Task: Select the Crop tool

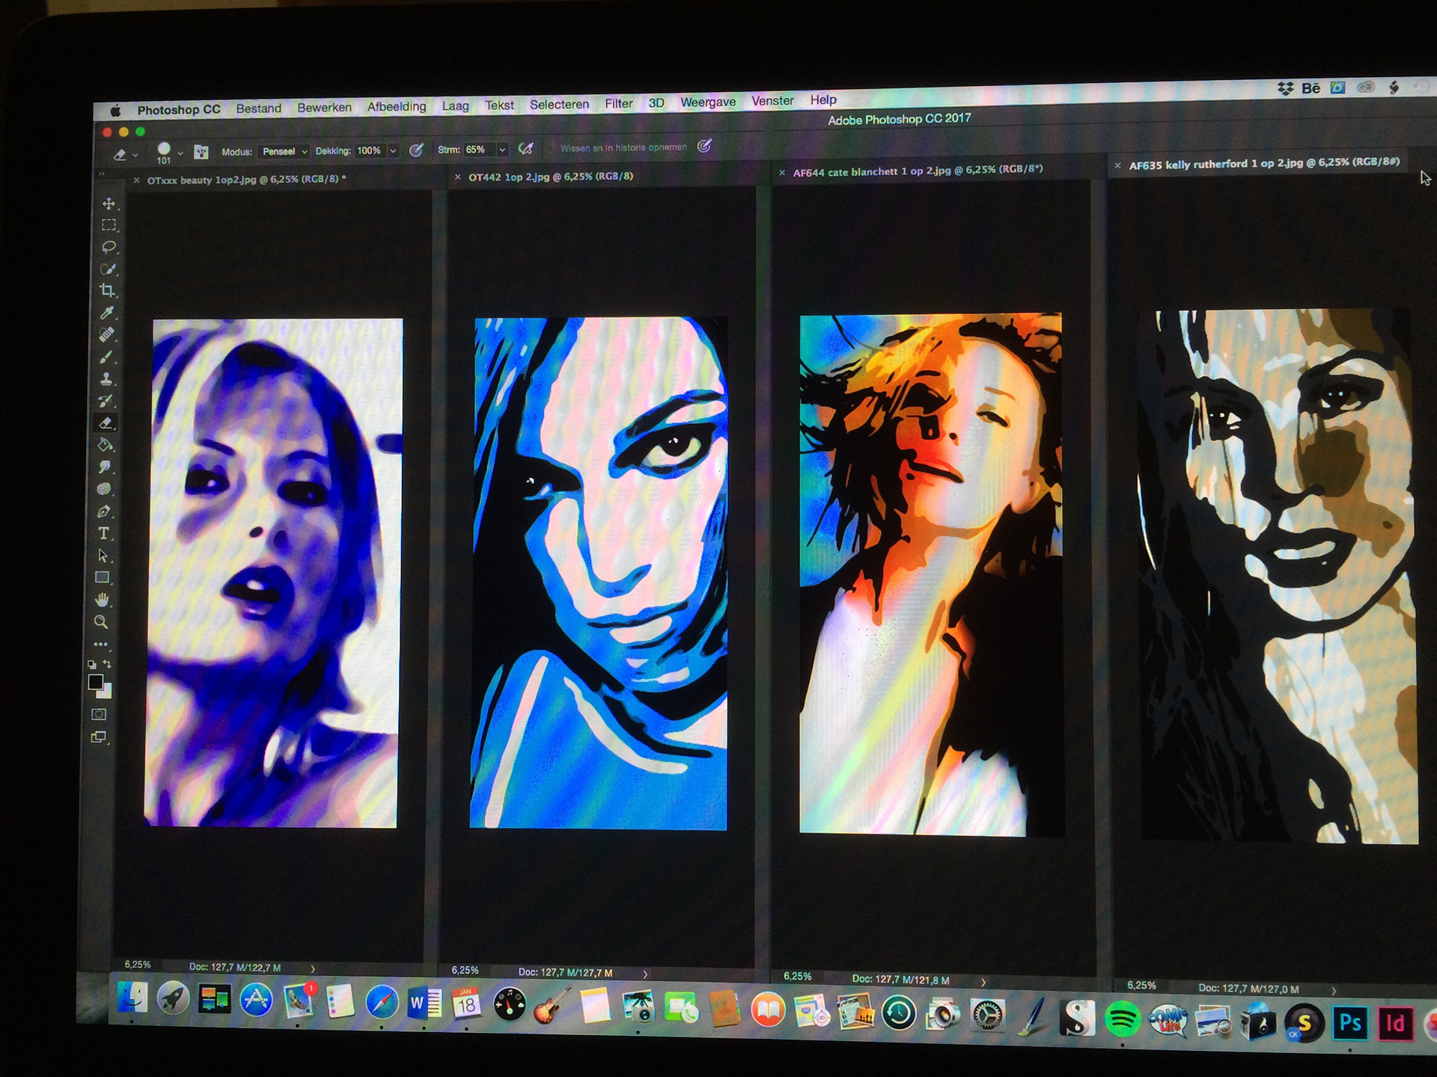Action: 108,290
